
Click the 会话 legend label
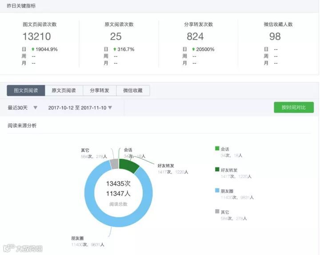click(x=225, y=149)
